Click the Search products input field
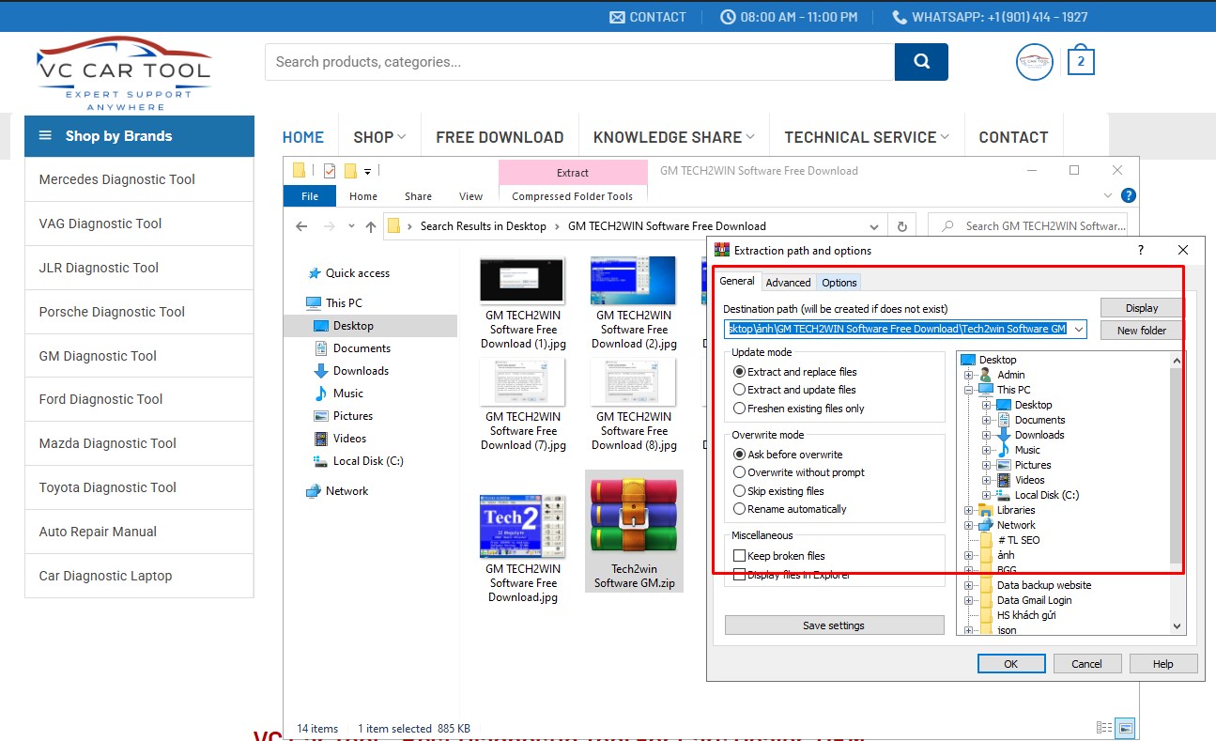 [x=579, y=62]
